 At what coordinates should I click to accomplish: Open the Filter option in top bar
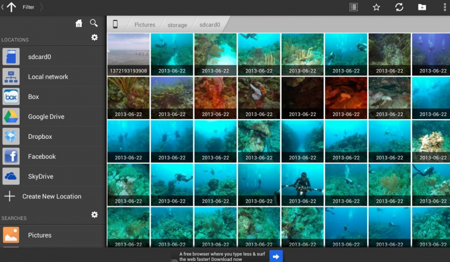tap(28, 7)
